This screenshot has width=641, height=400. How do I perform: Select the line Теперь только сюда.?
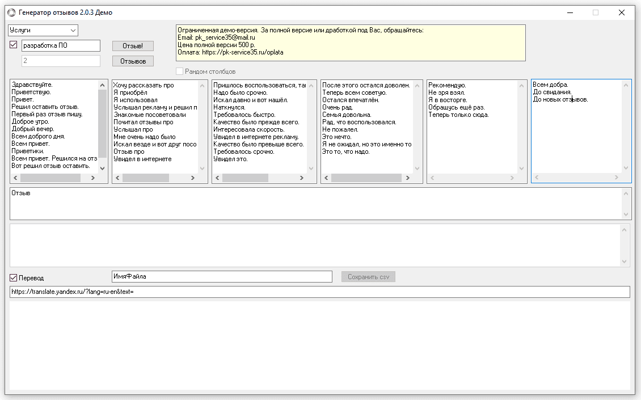point(459,115)
